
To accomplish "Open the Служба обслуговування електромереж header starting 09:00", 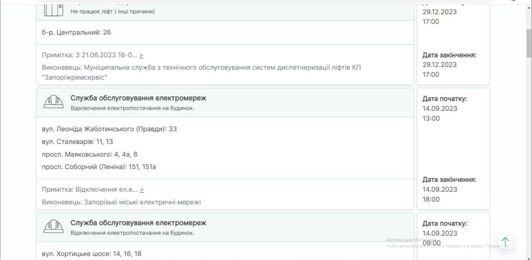I will [138, 223].
